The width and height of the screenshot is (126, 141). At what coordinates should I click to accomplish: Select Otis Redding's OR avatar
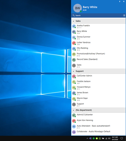pos(74,49)
